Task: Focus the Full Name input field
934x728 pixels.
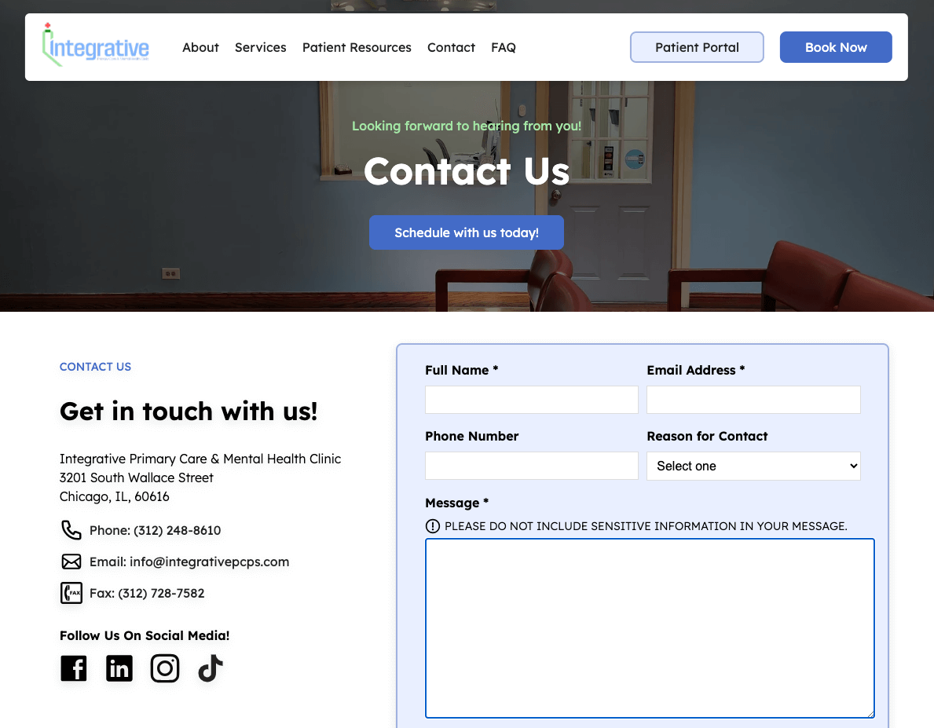Action: click(x=532, y=400)
